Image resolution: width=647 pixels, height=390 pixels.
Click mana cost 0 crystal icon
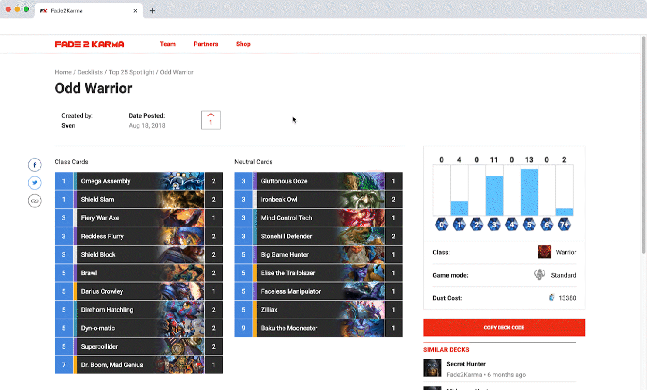[442, 225]
